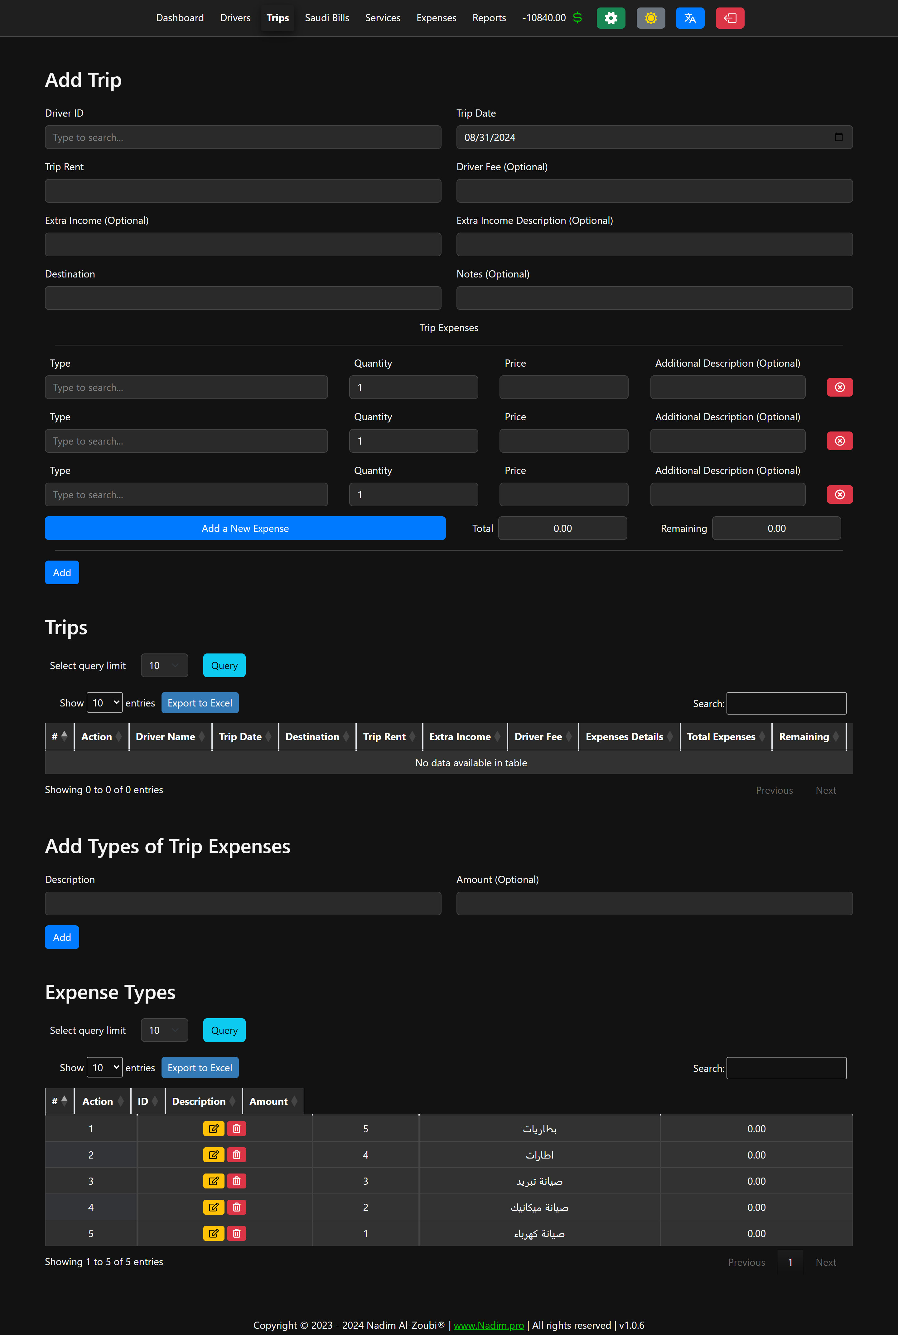The width and height of the screenshot is (898, 1335).
Task: Click Expense Types Search box
Action: (786, 1068)
